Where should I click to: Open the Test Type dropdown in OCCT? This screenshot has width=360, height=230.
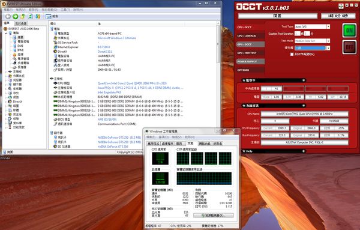(328, 26)
